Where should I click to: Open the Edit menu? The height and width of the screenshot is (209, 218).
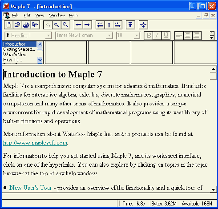pyautogui.click(x=27, y=15)
